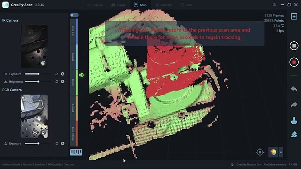This screenshot has width=301, height=169.
Task: Click the '30836 Points' counter
Action: 274,21
